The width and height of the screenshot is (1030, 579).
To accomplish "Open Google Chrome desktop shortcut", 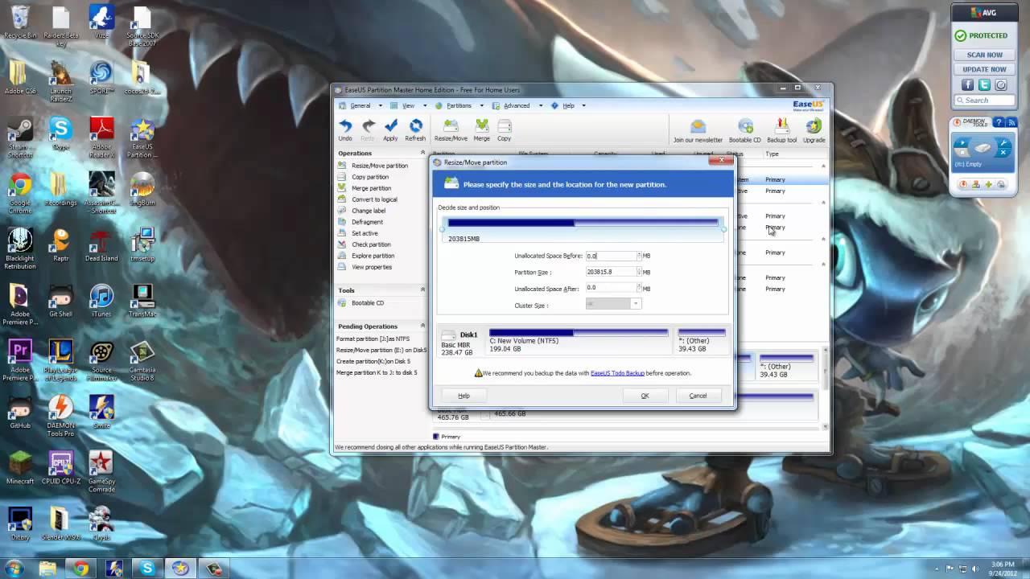I will 20,193.
